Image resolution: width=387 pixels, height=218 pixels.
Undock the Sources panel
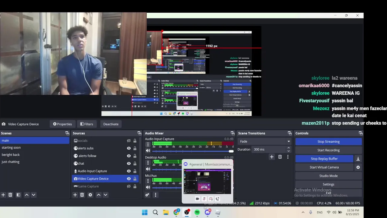pyautogui.click(x=139, y=133)
